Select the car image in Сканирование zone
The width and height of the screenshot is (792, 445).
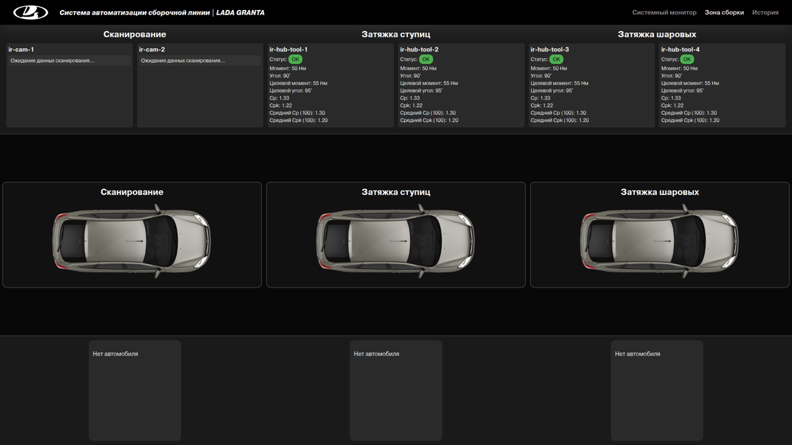(x=132, y=241)
